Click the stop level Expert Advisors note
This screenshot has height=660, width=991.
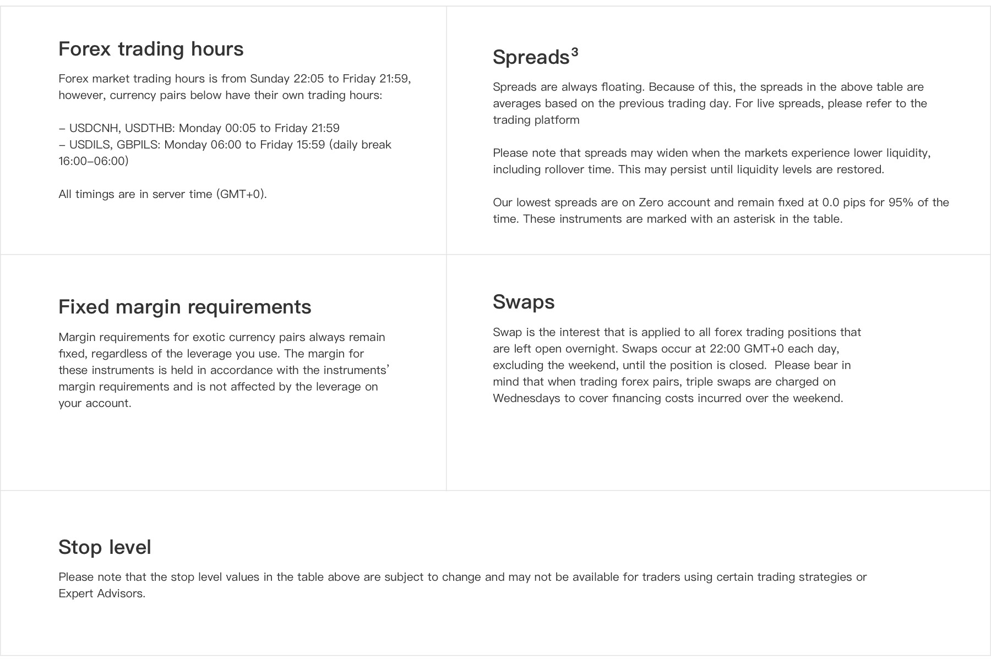point(463,585)
